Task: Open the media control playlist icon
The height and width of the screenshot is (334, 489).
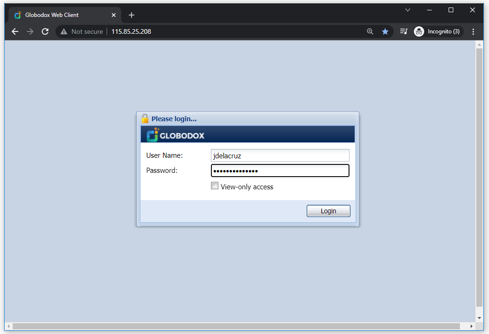Action: coord(404,31)
